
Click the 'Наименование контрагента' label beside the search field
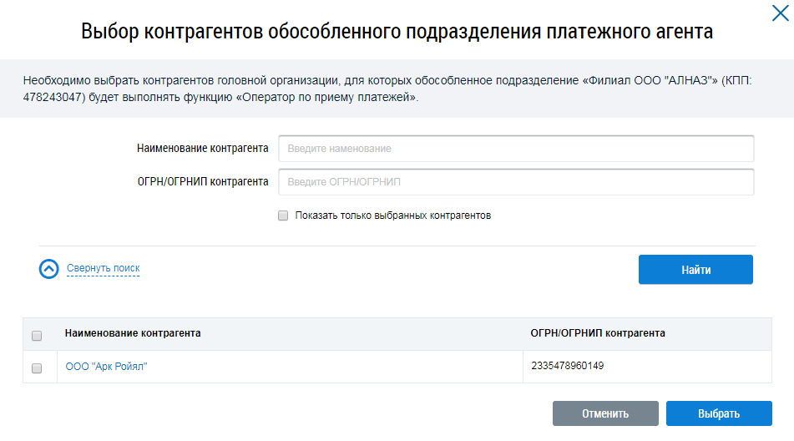[202, 148]
